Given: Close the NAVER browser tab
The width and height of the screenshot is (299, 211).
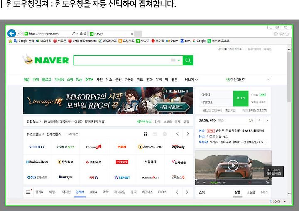Looking at the screenshot, I should pyautogui.click(x=132, y=34).
